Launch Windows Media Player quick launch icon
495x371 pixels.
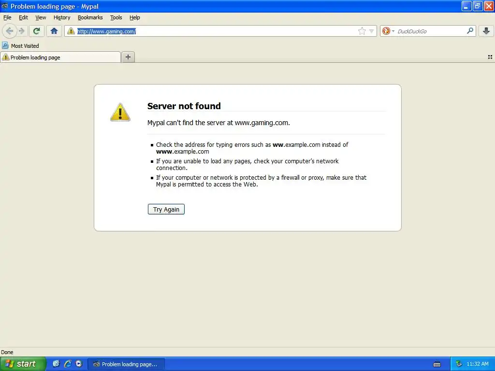[x=79, y=364]
